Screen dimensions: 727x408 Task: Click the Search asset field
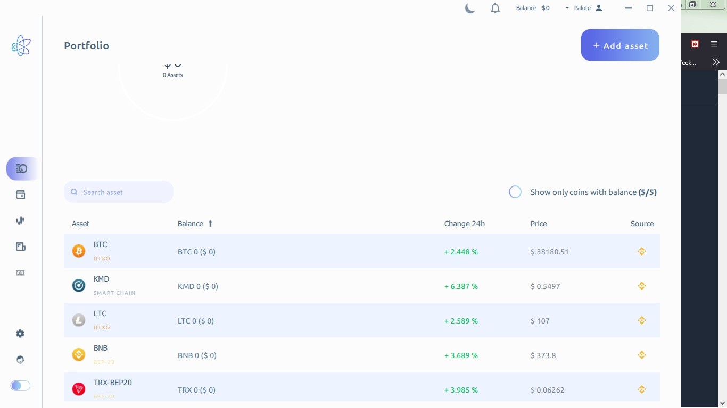point(119,192)
